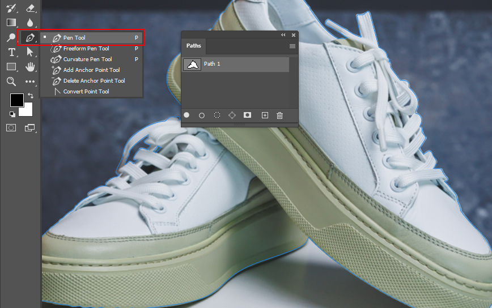Choose the Path Selection arrow tool

30,52
